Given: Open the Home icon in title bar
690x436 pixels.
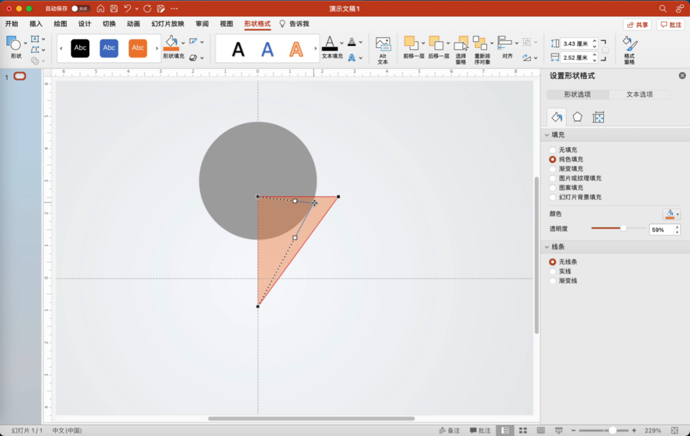Looking at the screenshot, I should 100,8.
